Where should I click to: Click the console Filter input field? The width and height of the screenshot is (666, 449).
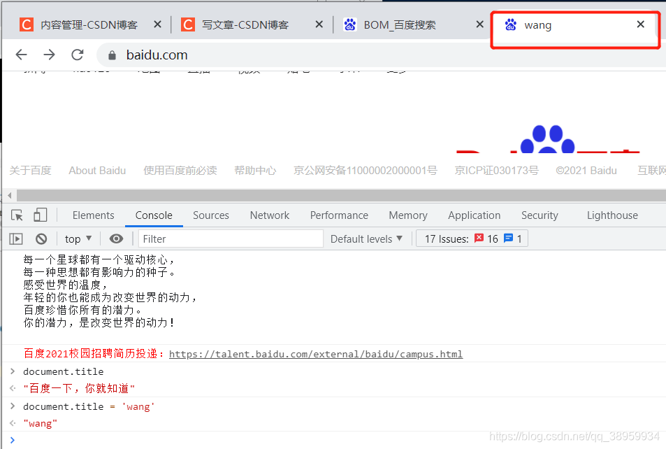click(x=231, y=239)
